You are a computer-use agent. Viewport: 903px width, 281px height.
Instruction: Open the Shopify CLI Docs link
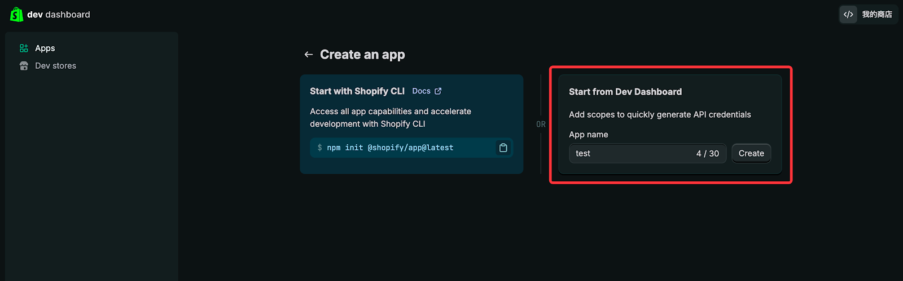(x=421, y=91)
